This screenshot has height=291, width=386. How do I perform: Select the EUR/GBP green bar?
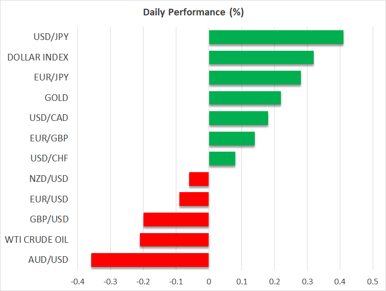(232, 138)
